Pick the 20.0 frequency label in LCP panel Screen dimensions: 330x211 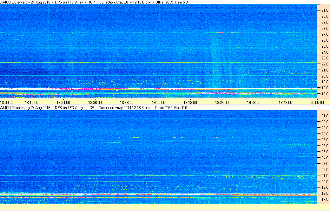[x=325, y=181]
